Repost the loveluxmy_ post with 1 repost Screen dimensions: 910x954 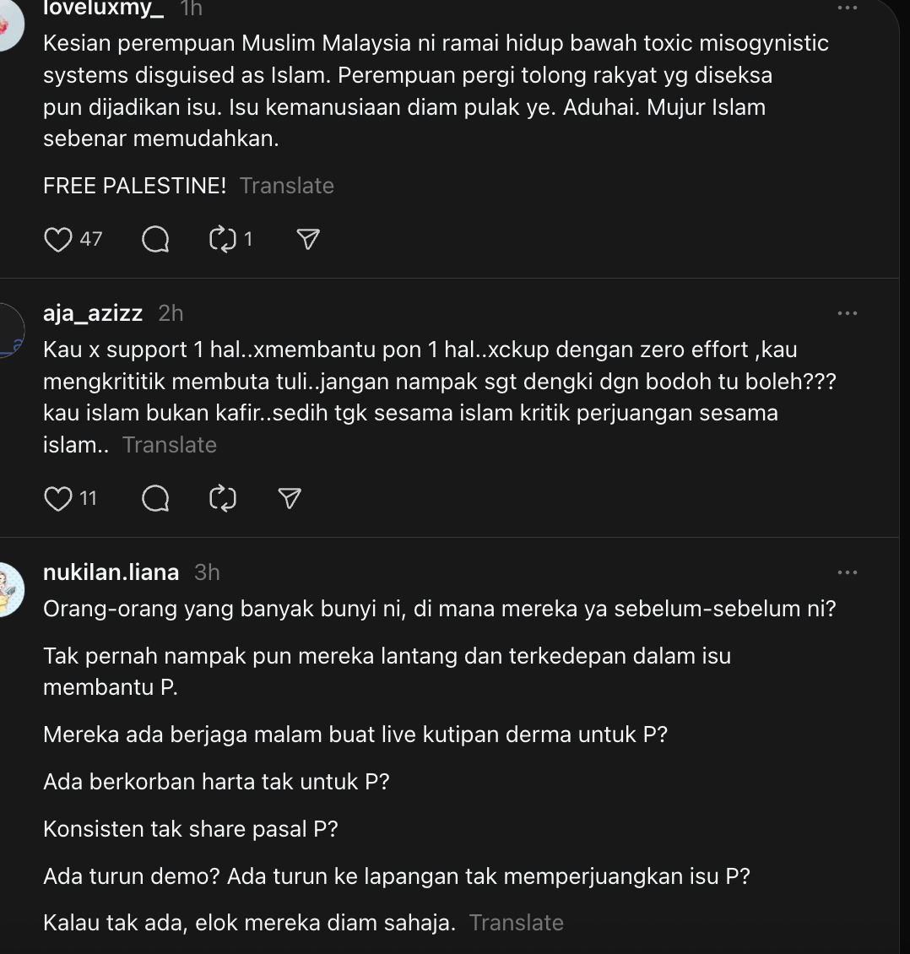click(223, 239)
